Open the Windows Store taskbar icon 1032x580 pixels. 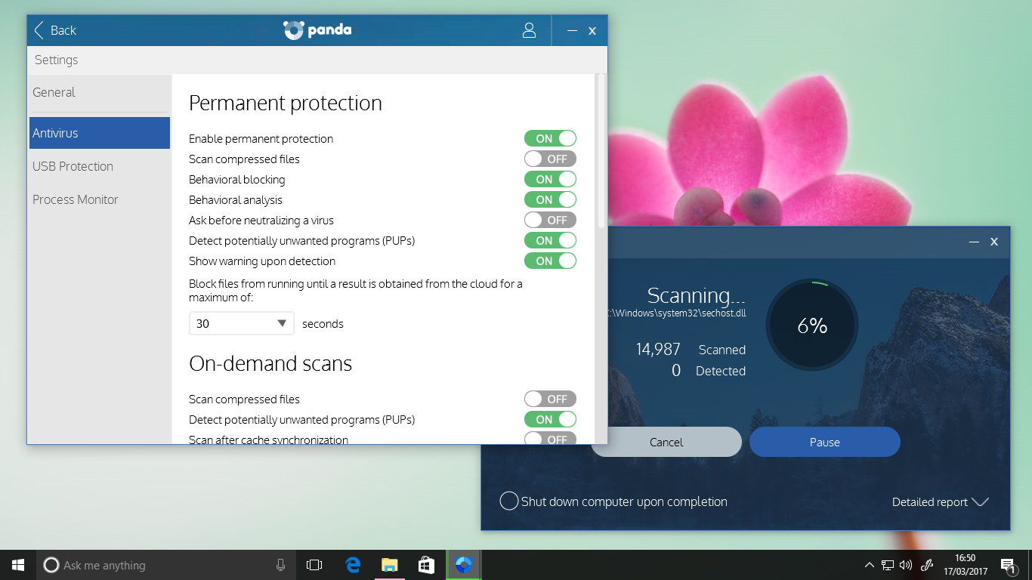point(426,565)
